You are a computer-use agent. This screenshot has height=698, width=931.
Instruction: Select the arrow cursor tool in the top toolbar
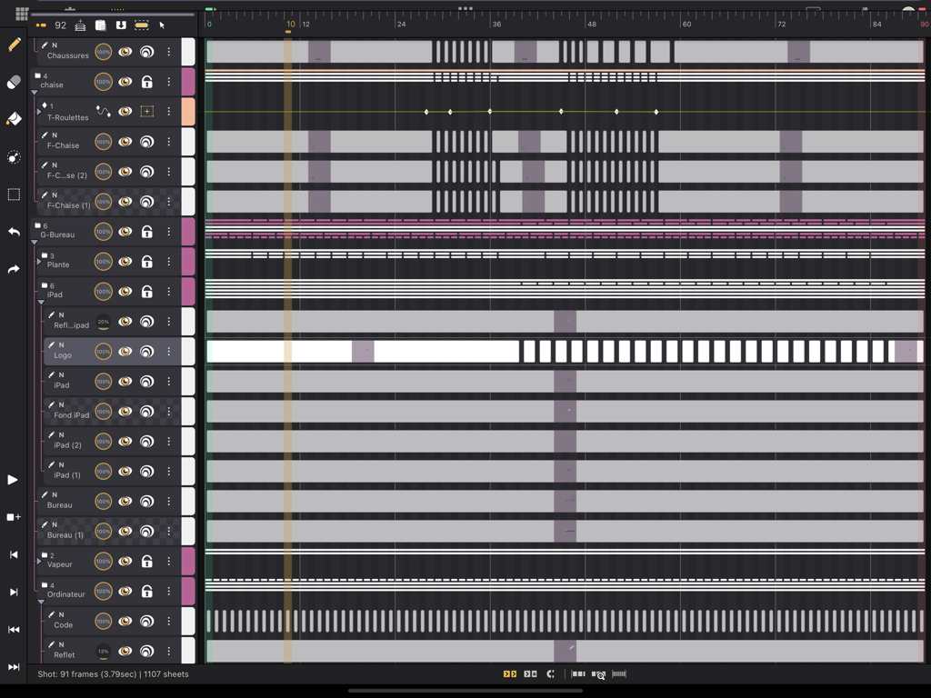tap(162, 25)
